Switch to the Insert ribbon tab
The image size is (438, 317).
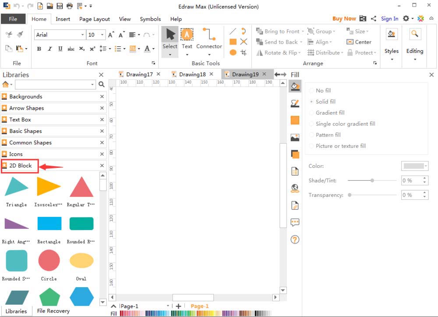[63, 19]
